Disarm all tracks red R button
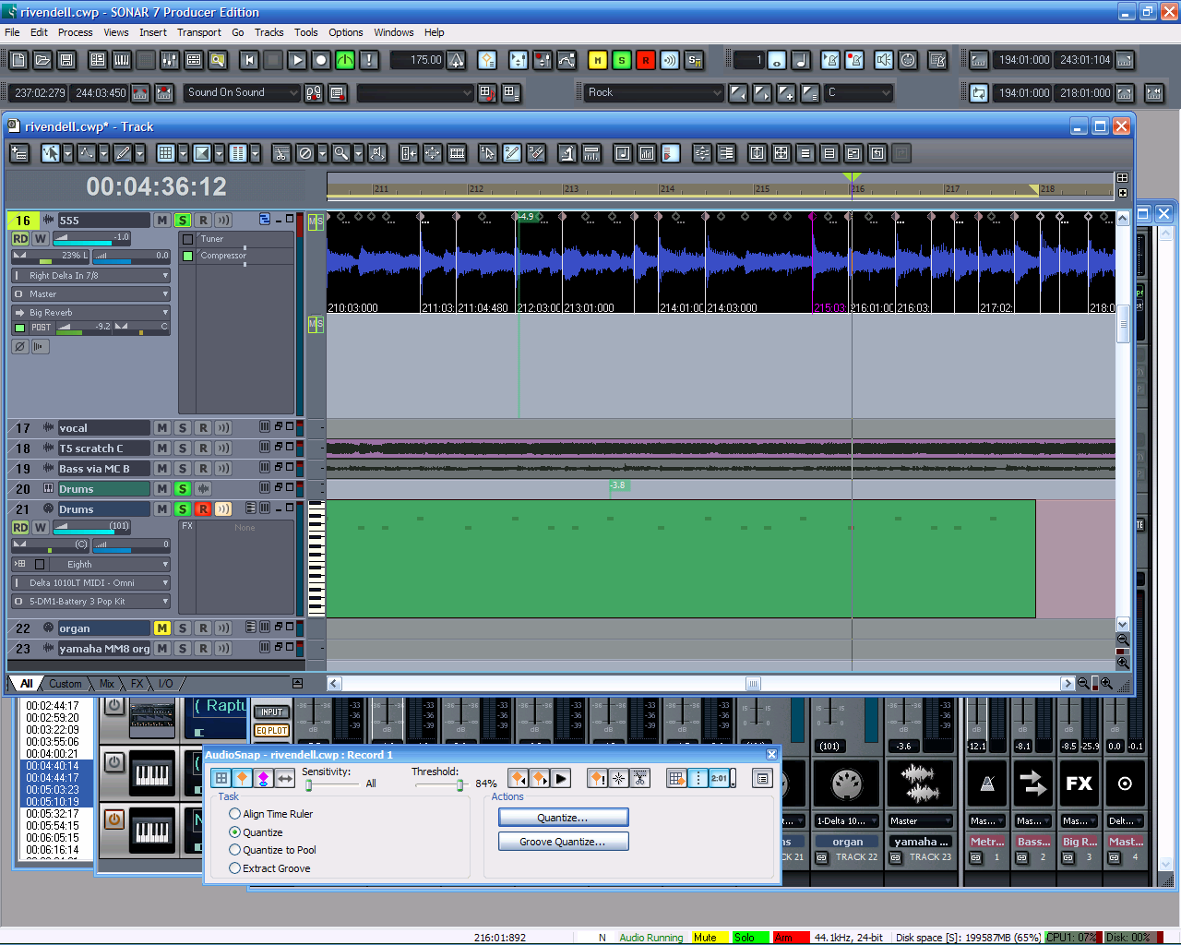Screen dimensions: 1181x945 pos(646,60)
